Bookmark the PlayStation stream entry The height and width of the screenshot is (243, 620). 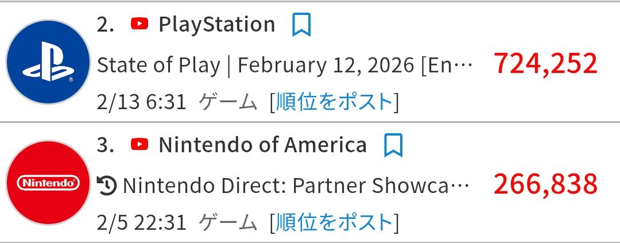[x=301, y=25]
